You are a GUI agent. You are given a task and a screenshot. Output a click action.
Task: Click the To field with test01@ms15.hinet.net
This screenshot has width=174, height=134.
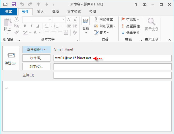112,58
